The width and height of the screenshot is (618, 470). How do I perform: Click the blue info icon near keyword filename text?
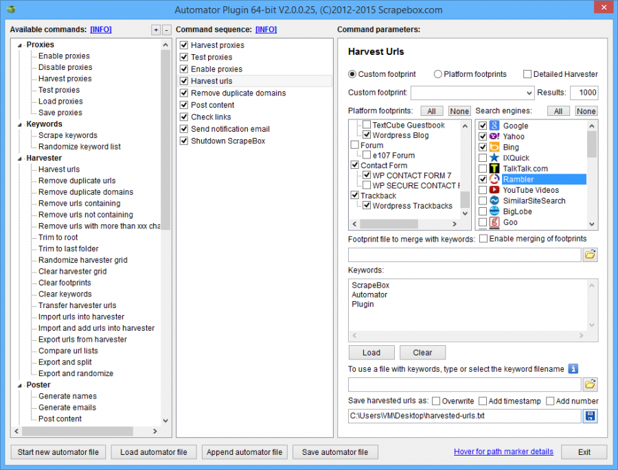[573, 368]
